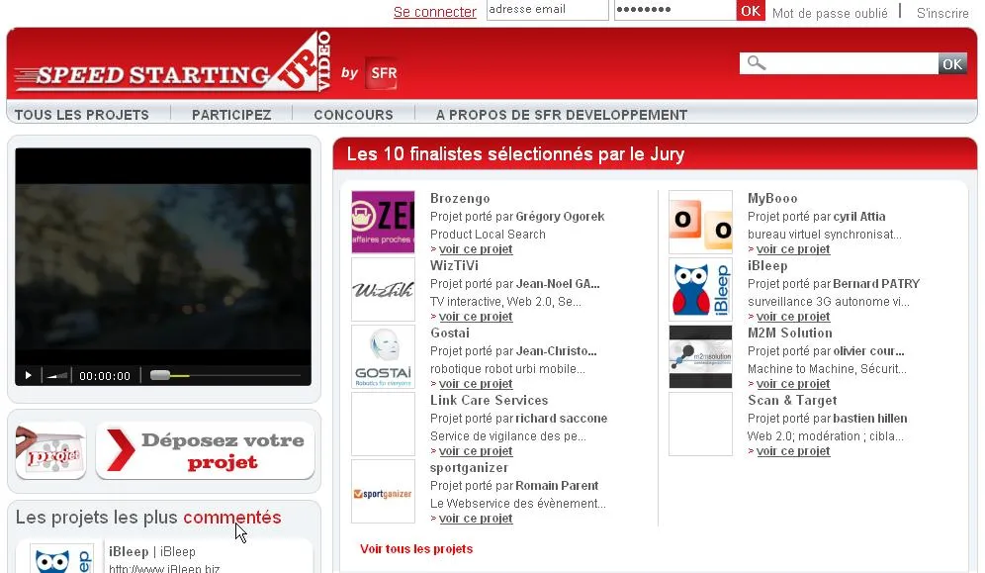Image resolution: width=985 pixels, height=573 pixels.
Task: Submit search with the grey OK button
Action: click(x=952, y=63)
